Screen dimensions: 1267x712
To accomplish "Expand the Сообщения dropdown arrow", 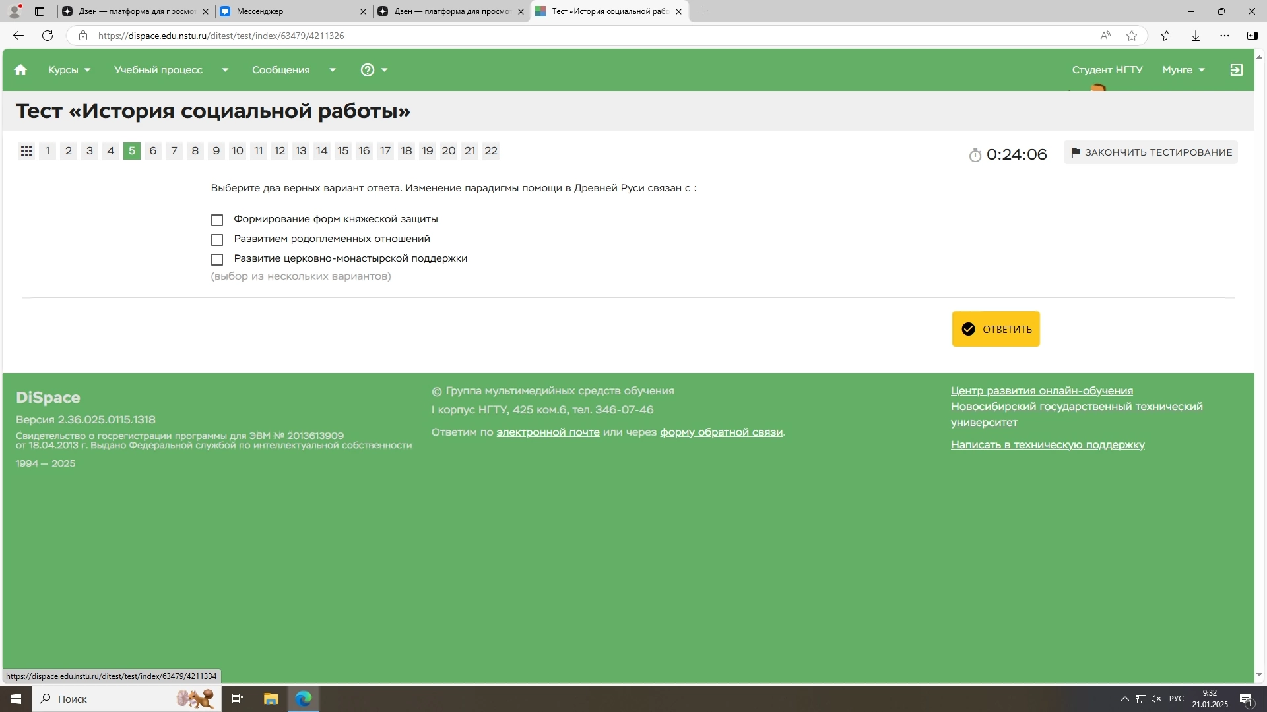I will [x=333, y=70].
